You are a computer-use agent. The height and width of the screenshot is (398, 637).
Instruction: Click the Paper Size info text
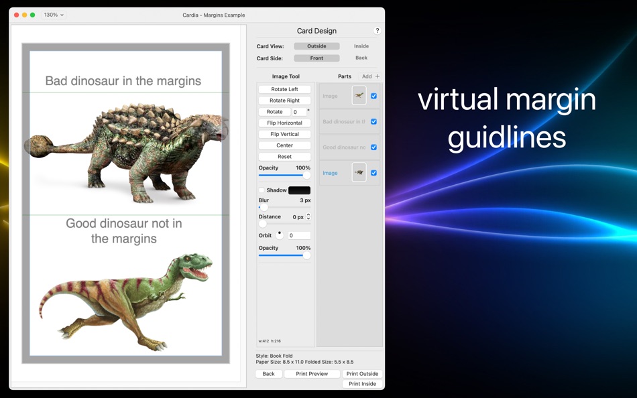point(304,362)
